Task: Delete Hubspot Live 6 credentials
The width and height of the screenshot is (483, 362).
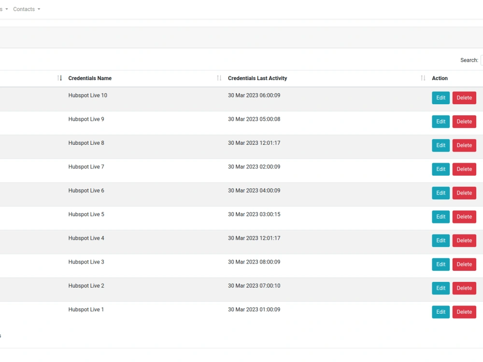Action: (x=464, y=193)
